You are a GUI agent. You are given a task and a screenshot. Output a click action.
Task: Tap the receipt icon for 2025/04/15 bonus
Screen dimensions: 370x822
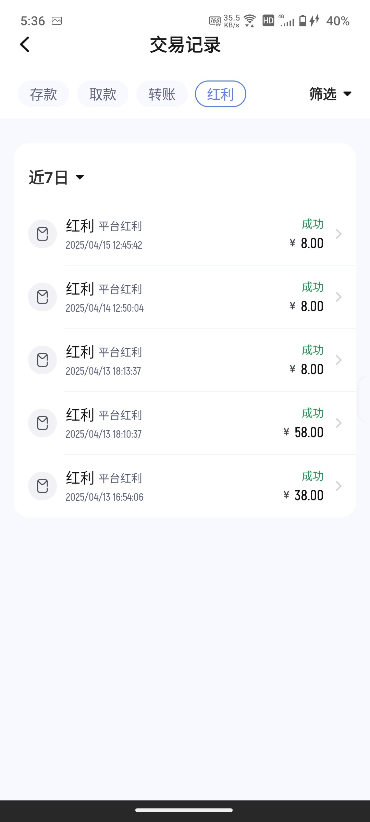[x=42, y=234]
